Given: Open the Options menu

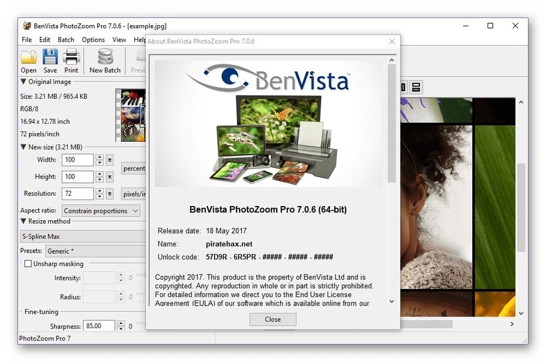Looking at the screenshot, I should [x=93, y=40].
